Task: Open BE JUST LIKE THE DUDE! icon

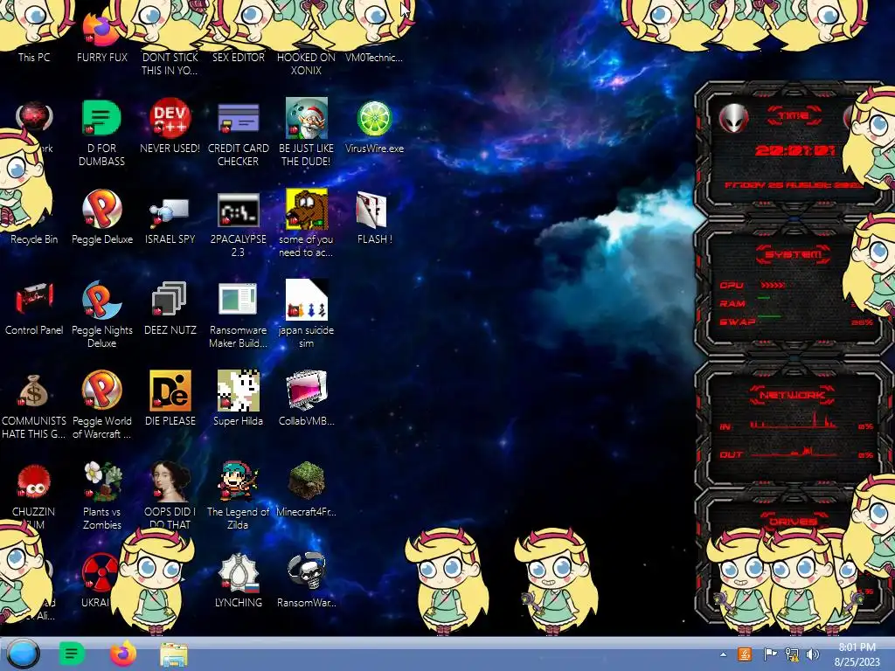Action: [x=306, y=118]
